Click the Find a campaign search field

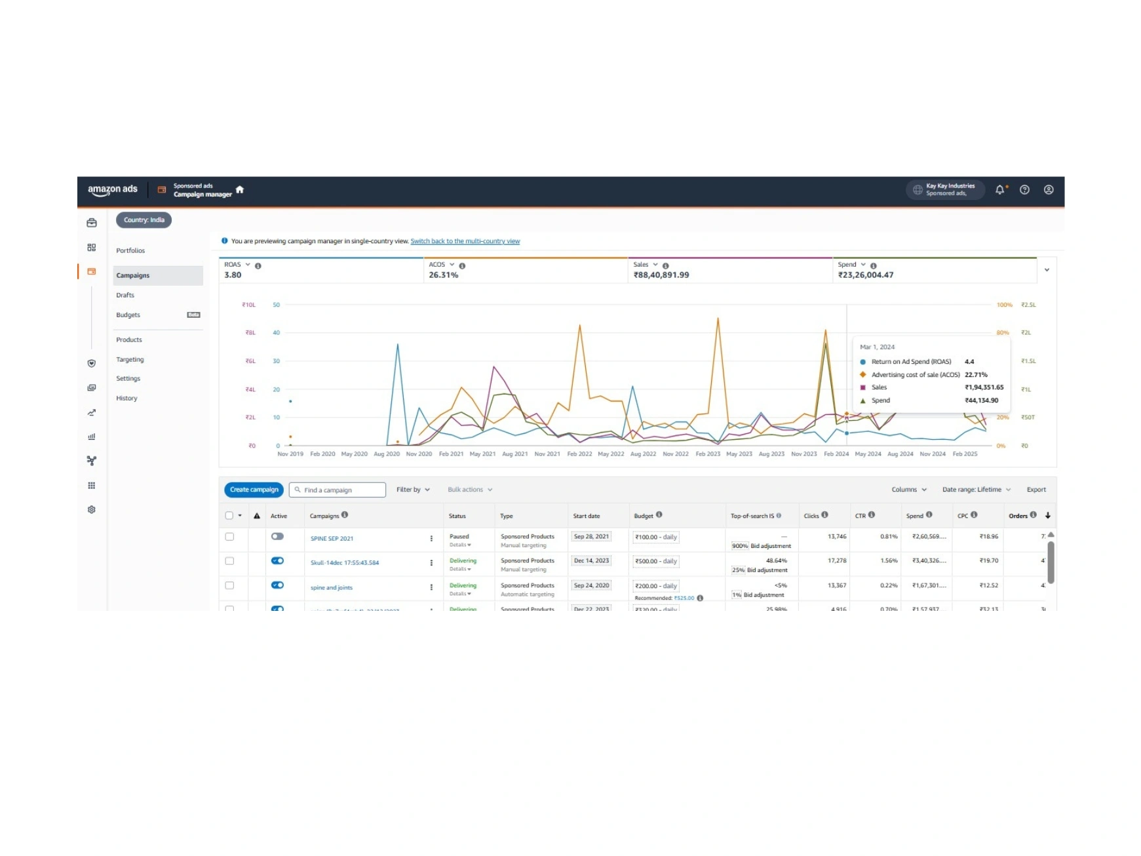pos(337,490)
